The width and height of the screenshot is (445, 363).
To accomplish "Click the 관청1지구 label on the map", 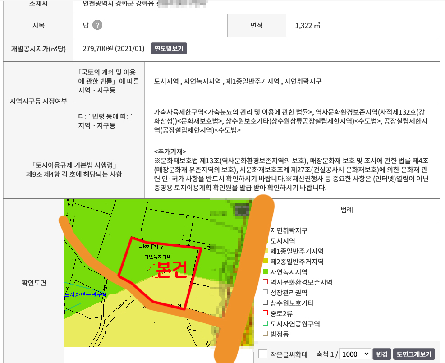I will click(151, 247).
